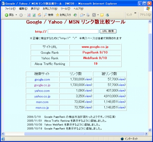Go to the Home page icon
Screen dimensions: 153x142
39,15
